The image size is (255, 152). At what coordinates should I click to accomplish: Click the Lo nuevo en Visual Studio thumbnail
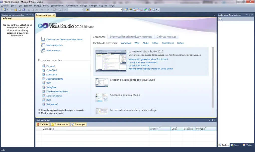[x=111, y=60]
